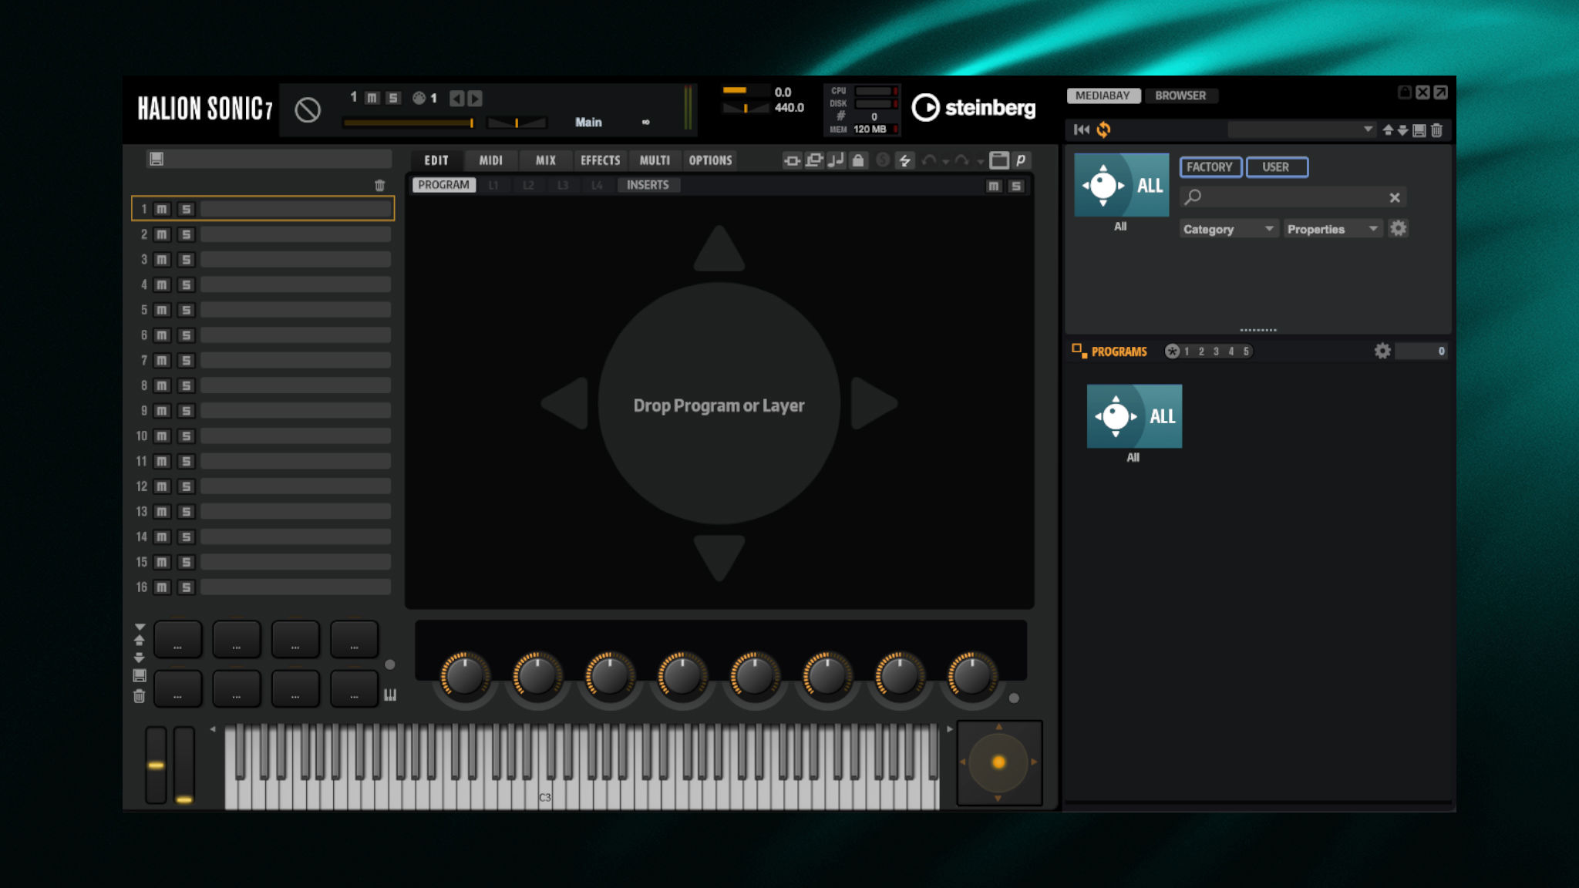This screenshot has height=888, width=1579.
Task: Open the BROWSER tab
Action: [1182, 95]
